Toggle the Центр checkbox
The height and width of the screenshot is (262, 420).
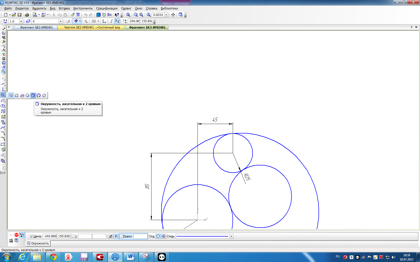(x=32, y=236)
